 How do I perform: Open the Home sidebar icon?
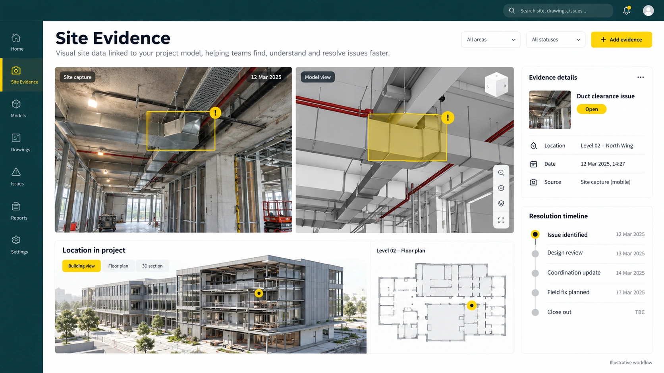pos(16,38)
